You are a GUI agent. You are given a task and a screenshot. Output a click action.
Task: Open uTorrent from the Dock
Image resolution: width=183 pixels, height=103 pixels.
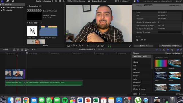click(138, 100)
